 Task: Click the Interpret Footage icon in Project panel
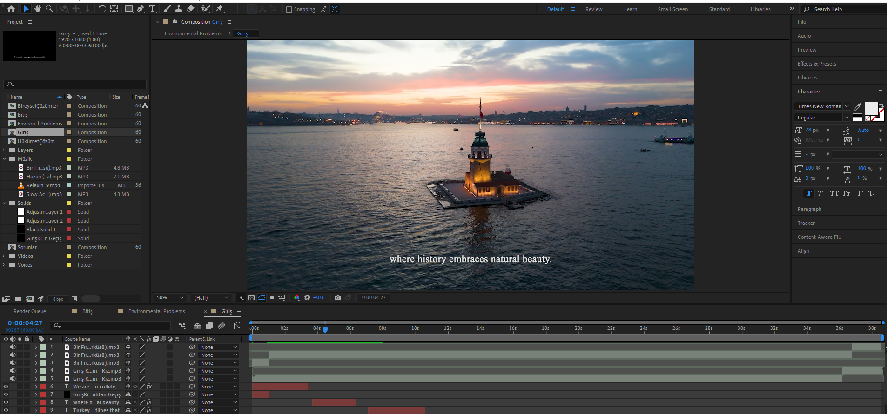point(6,299)
